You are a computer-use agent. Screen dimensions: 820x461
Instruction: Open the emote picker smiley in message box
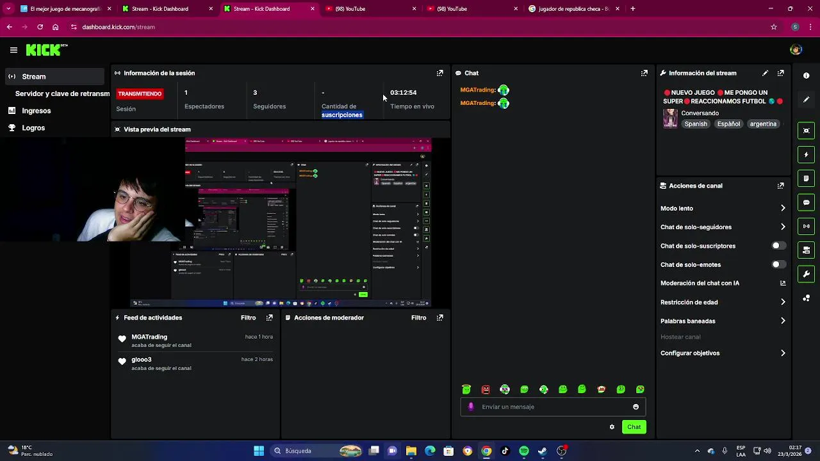pyautogui.click(x=635, y=407)
